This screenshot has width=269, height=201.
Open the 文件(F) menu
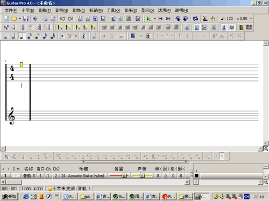point(11,11)
